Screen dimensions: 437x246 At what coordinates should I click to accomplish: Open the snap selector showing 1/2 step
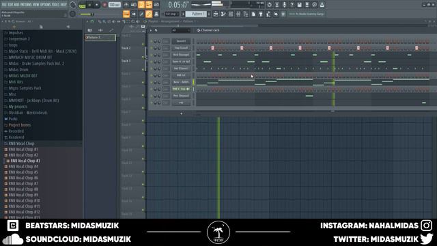[172, 14]
